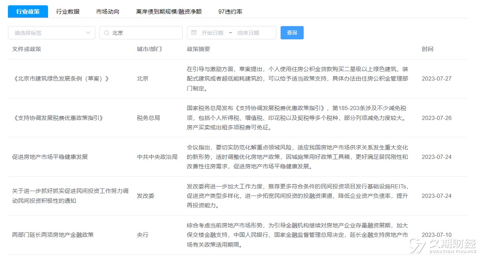478x255 pixels.
Task: Click summary starting 综合考虑当前房地产市场形势
Action: pyautogui.click(x=298, y=235)
